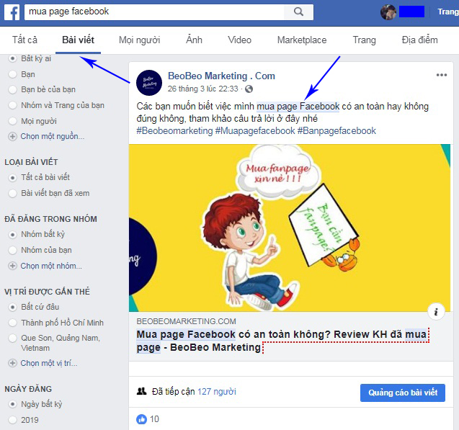Switch to the Video tab

[240, 40]
